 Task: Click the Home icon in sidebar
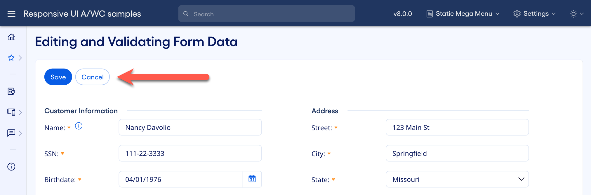pos(11,37)
